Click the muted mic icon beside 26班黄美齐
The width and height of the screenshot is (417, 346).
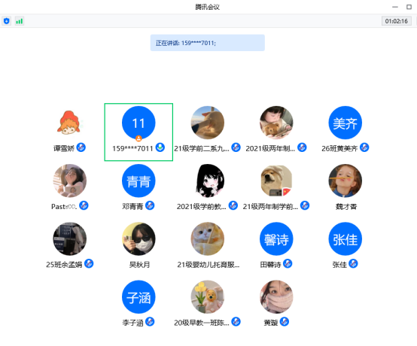364,147
